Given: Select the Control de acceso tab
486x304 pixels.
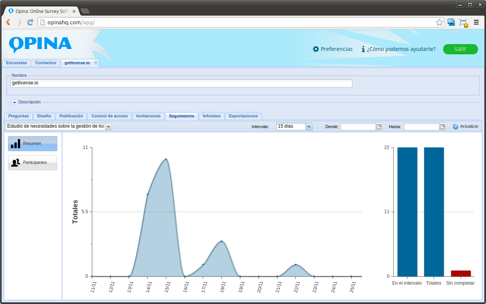Looking at the screenshot, I should [x=110, y=116].
